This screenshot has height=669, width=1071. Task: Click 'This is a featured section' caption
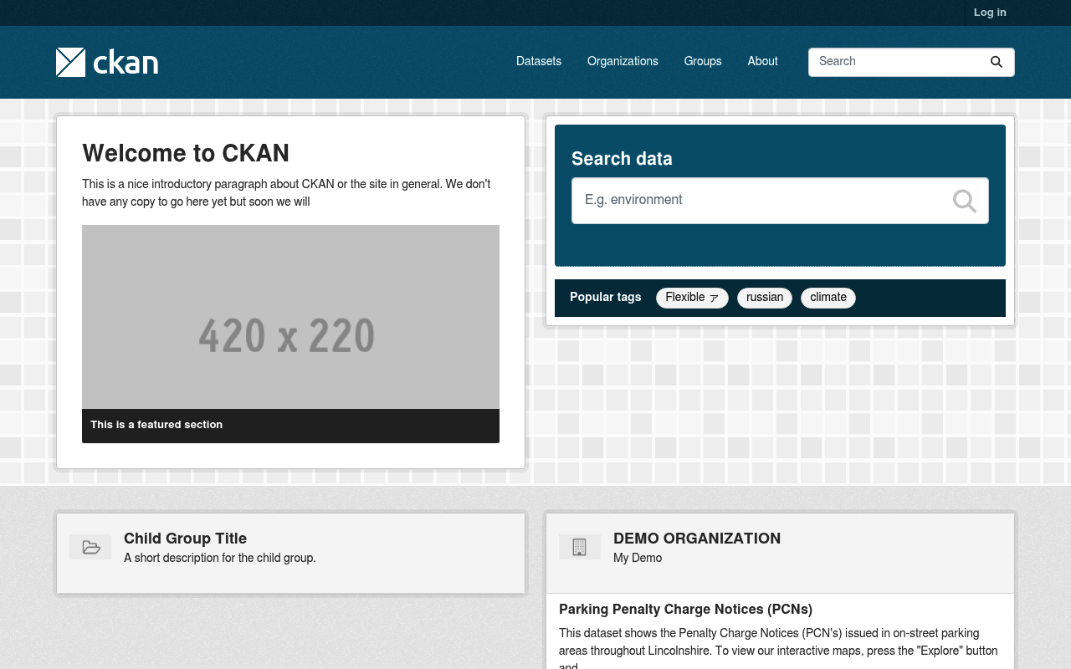156,425
